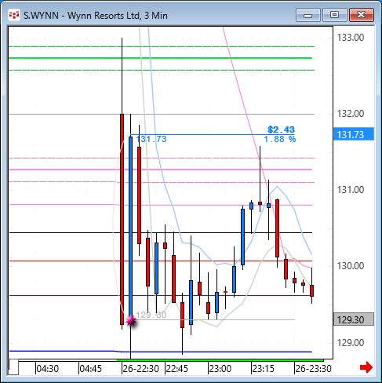Click the pink starburst marker at 129.30
The height and width of the screenshot is (383, 382).
(131, 320)
